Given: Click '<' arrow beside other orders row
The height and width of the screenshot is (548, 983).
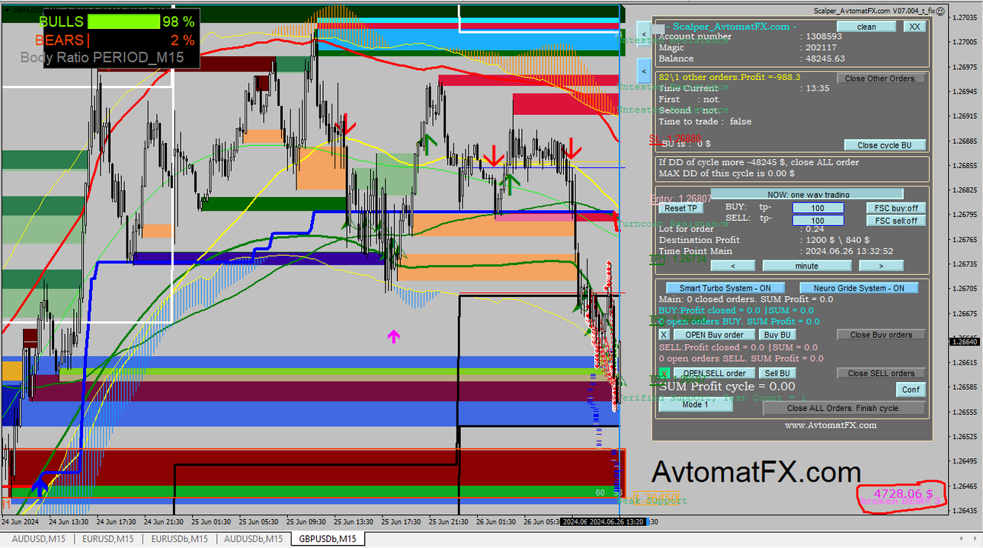Looking at the screenshot, I should 644,72.
